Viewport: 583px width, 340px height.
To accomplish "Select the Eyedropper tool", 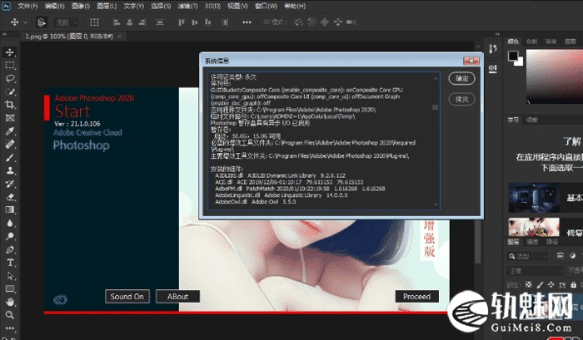I will pos(10,131).
